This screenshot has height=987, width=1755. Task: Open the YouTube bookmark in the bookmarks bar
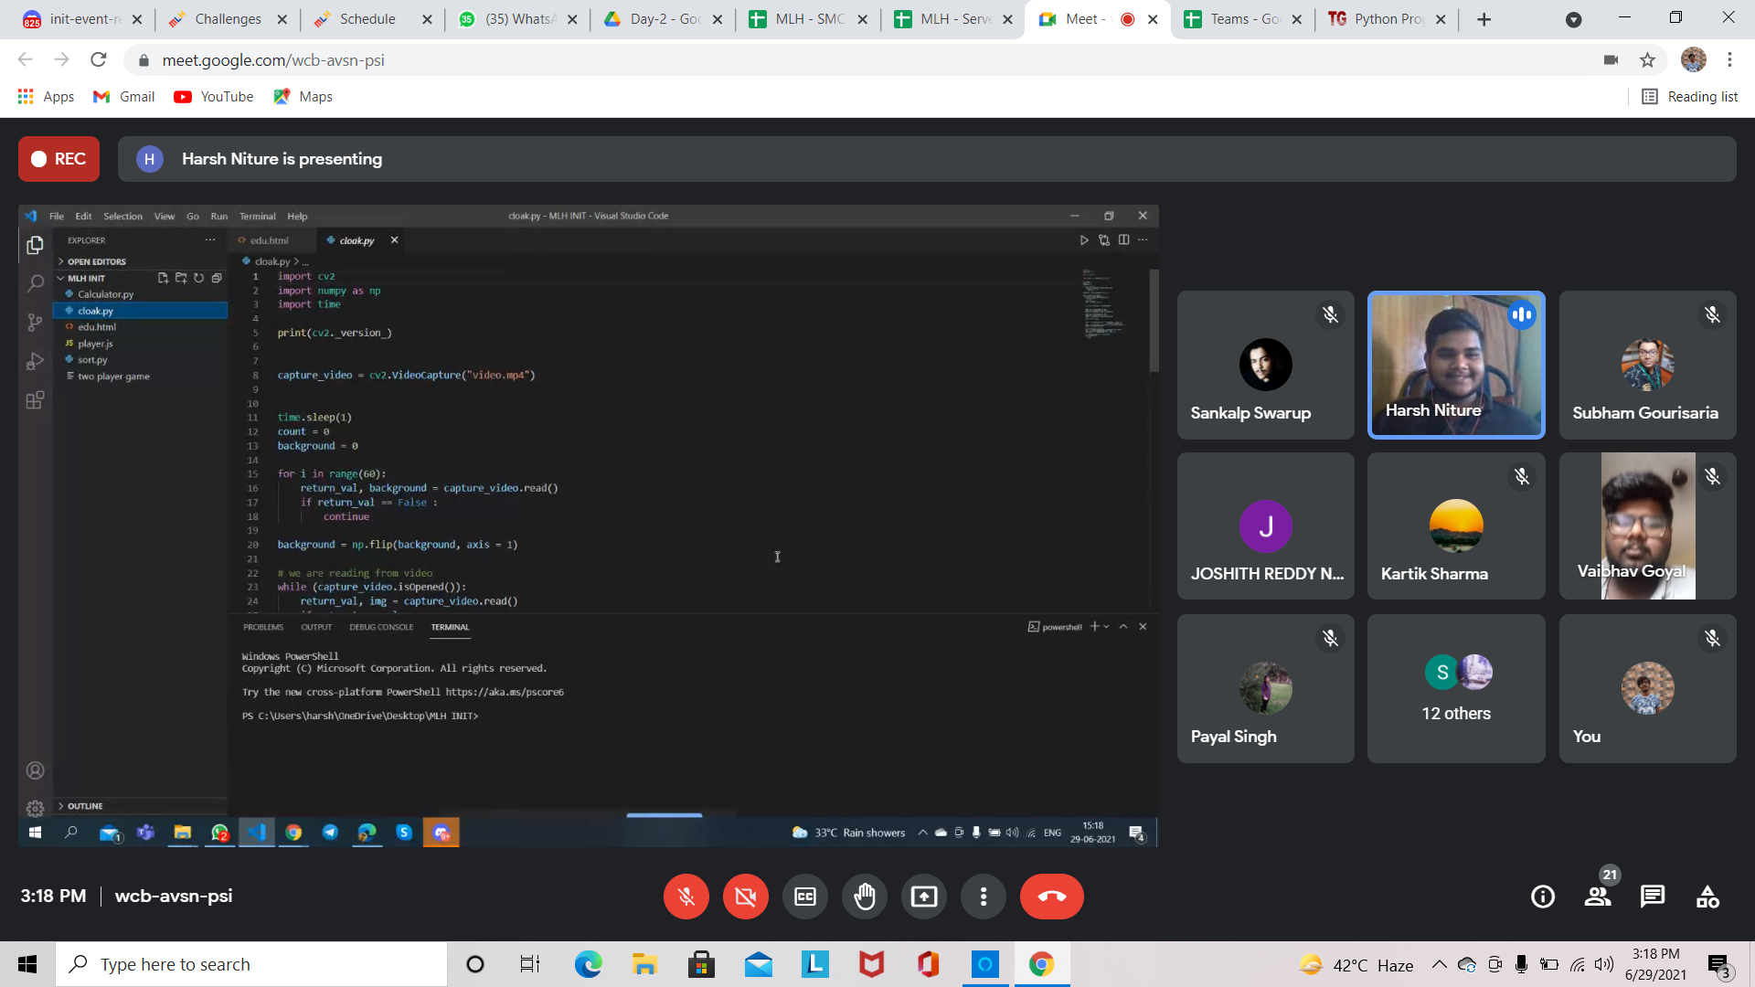212,96
